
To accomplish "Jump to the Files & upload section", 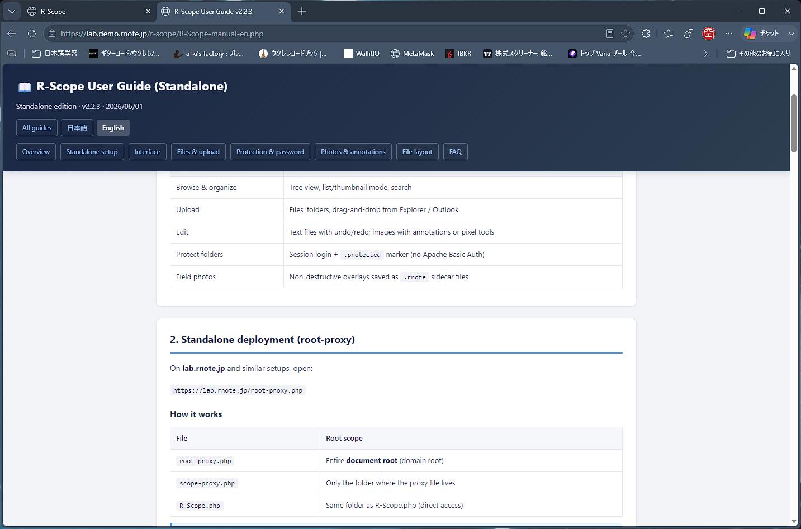I will [x=198, y=152].
